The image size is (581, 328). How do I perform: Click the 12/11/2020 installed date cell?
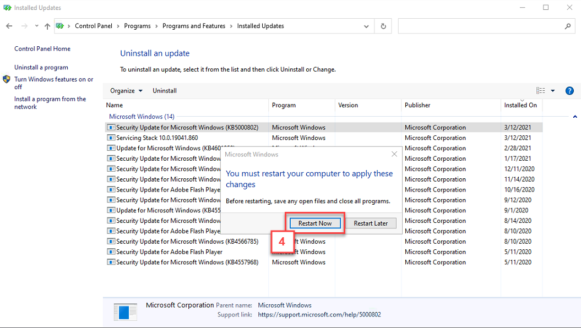519,169
